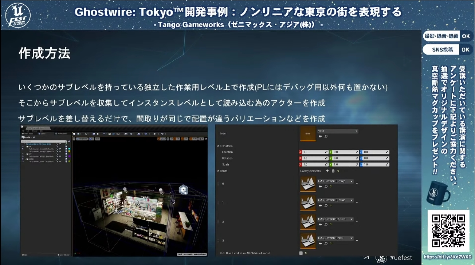475x265 pixels.
Task: Open the Level asset dropdown showing None
Action: (x=337, y=131)
